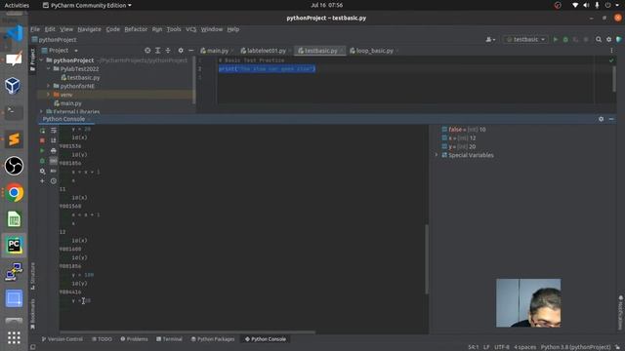The width and height of the screenshot is (625, 351).
Task: Toggle soft-wrap in console output
Action: pyautogui.click(x=54, y=130)
